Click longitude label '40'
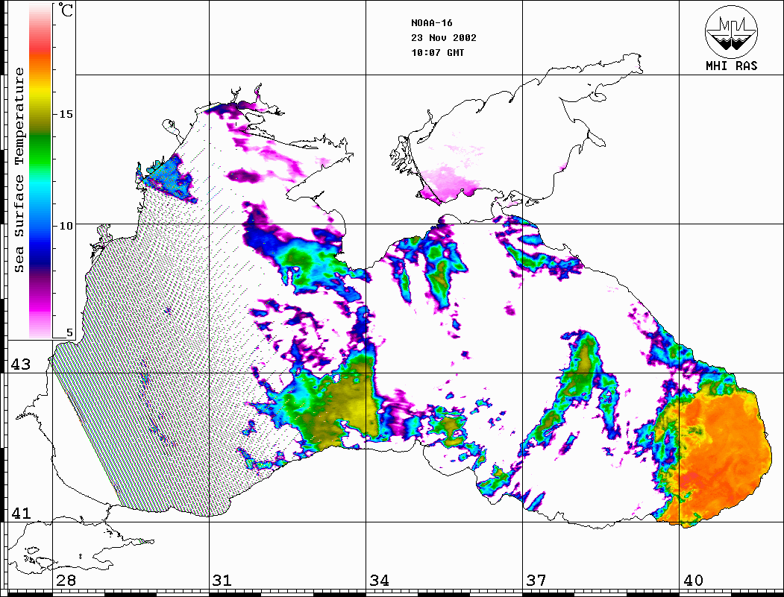This screenshot has height=597, width=784. (x=692, y=581)
